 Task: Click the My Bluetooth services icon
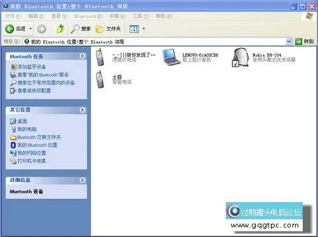pos(13,75)
